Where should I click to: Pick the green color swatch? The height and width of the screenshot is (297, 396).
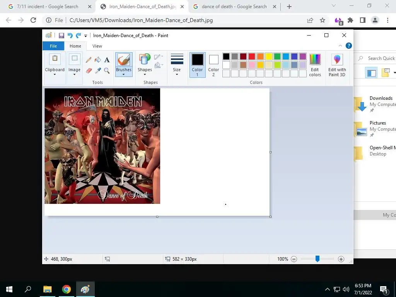pos(277,56)
